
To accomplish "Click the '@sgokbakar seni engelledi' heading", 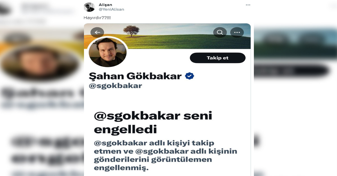I will (x=153, y=122).
